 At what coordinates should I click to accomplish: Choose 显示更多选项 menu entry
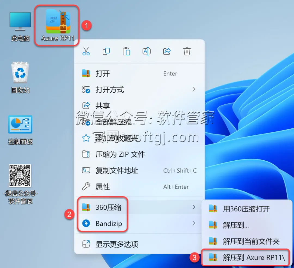point(139,244)
